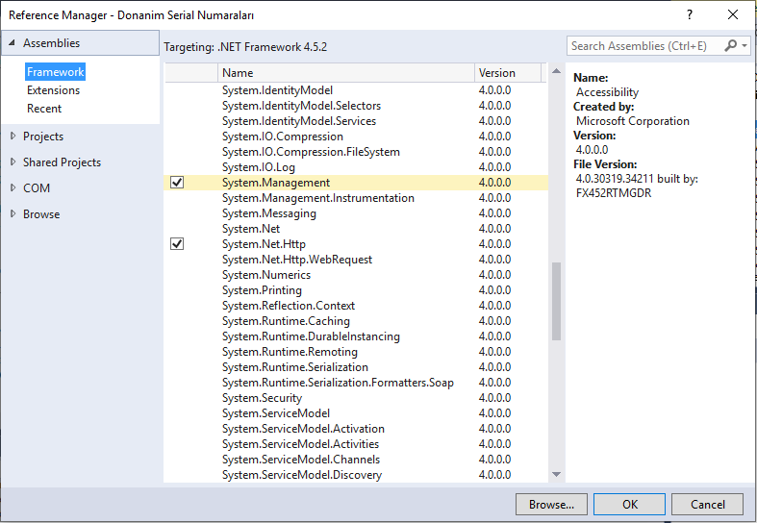
Task: Select System.Reflection.Context row
Action: (x=356, y=306)
